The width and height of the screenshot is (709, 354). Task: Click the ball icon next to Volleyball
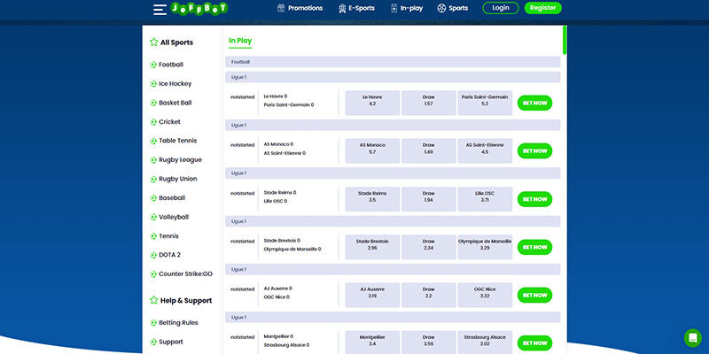pyautogui.click(x=153, y=217)
